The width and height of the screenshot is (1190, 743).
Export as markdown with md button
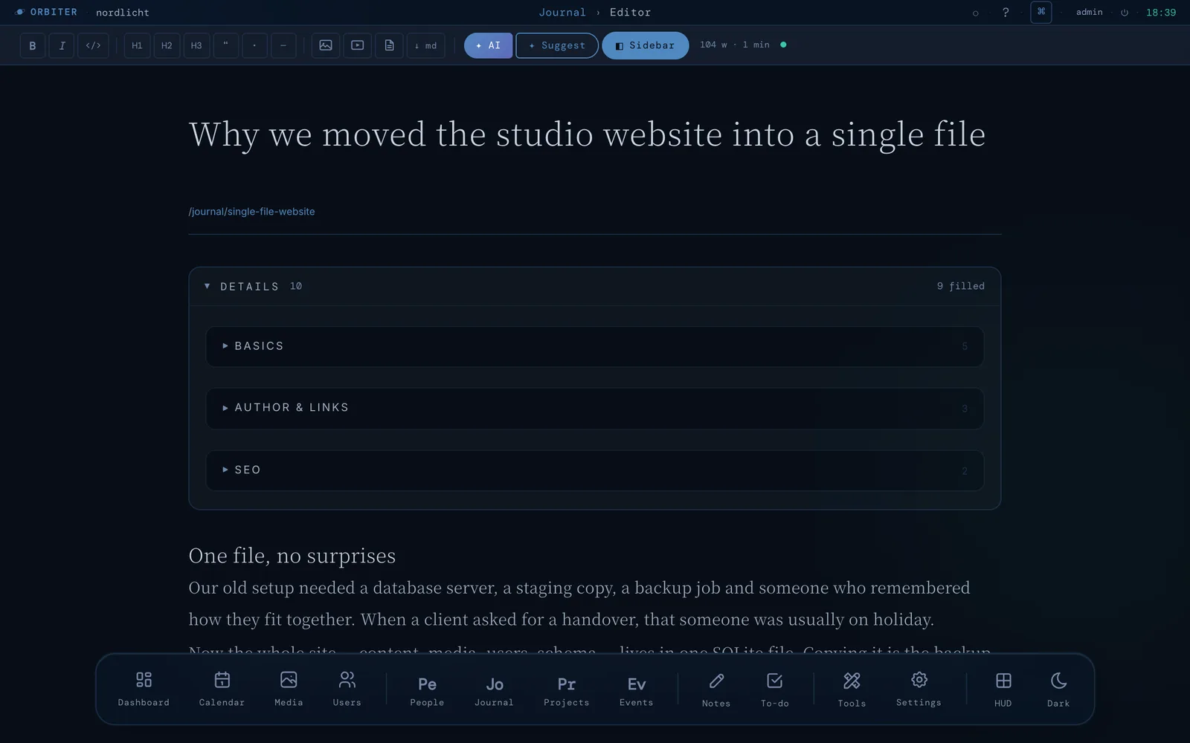point(426,45)
